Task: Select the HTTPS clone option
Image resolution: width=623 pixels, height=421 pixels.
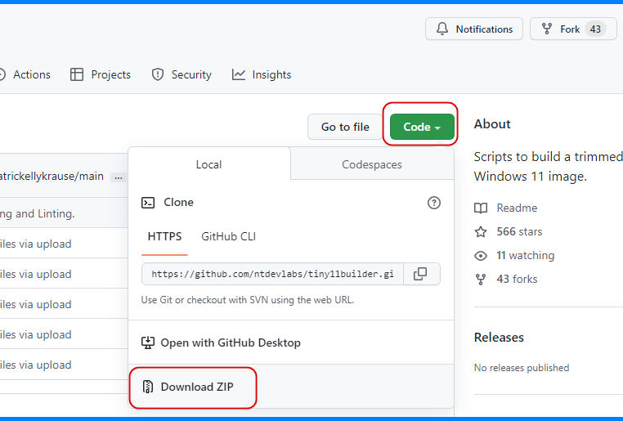Action: pyautogui.click(x=164, y=236)
